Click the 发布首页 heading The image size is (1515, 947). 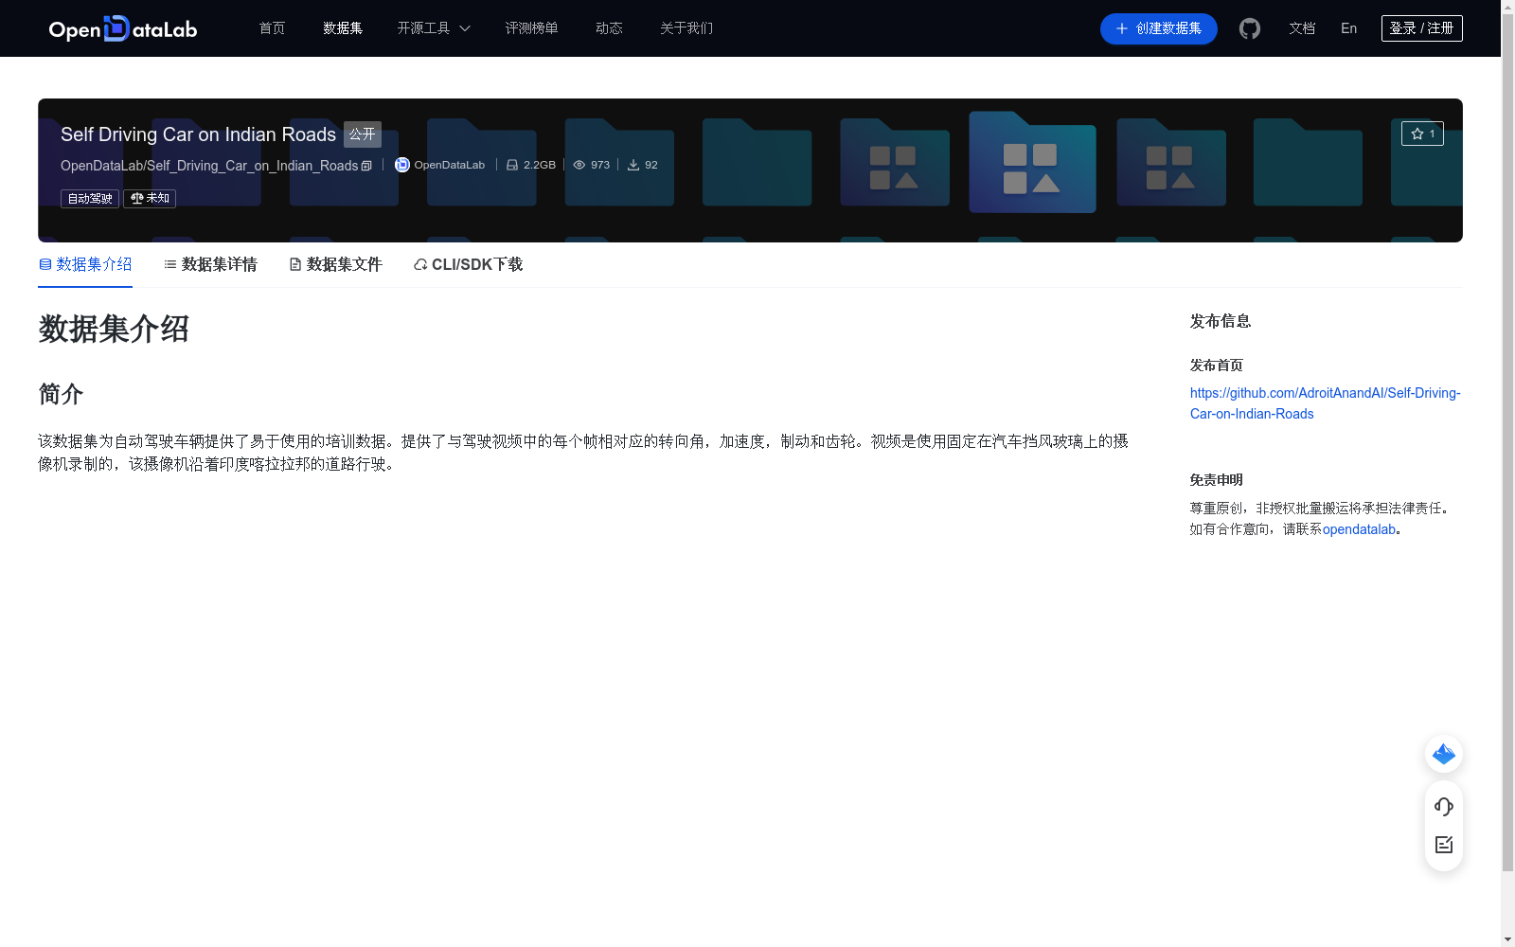point(1216,366)
